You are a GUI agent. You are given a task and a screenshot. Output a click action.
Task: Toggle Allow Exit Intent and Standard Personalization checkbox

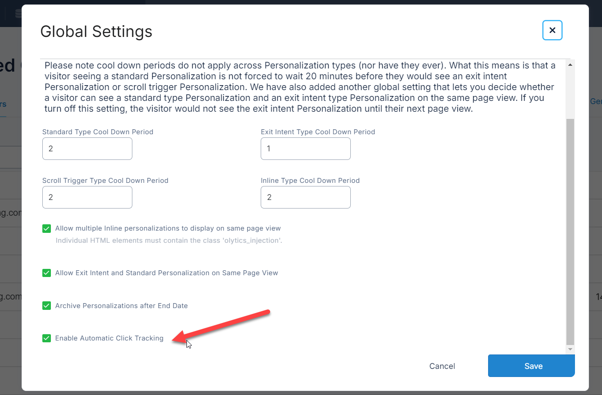pyautogui.click(x=46, y=273)
